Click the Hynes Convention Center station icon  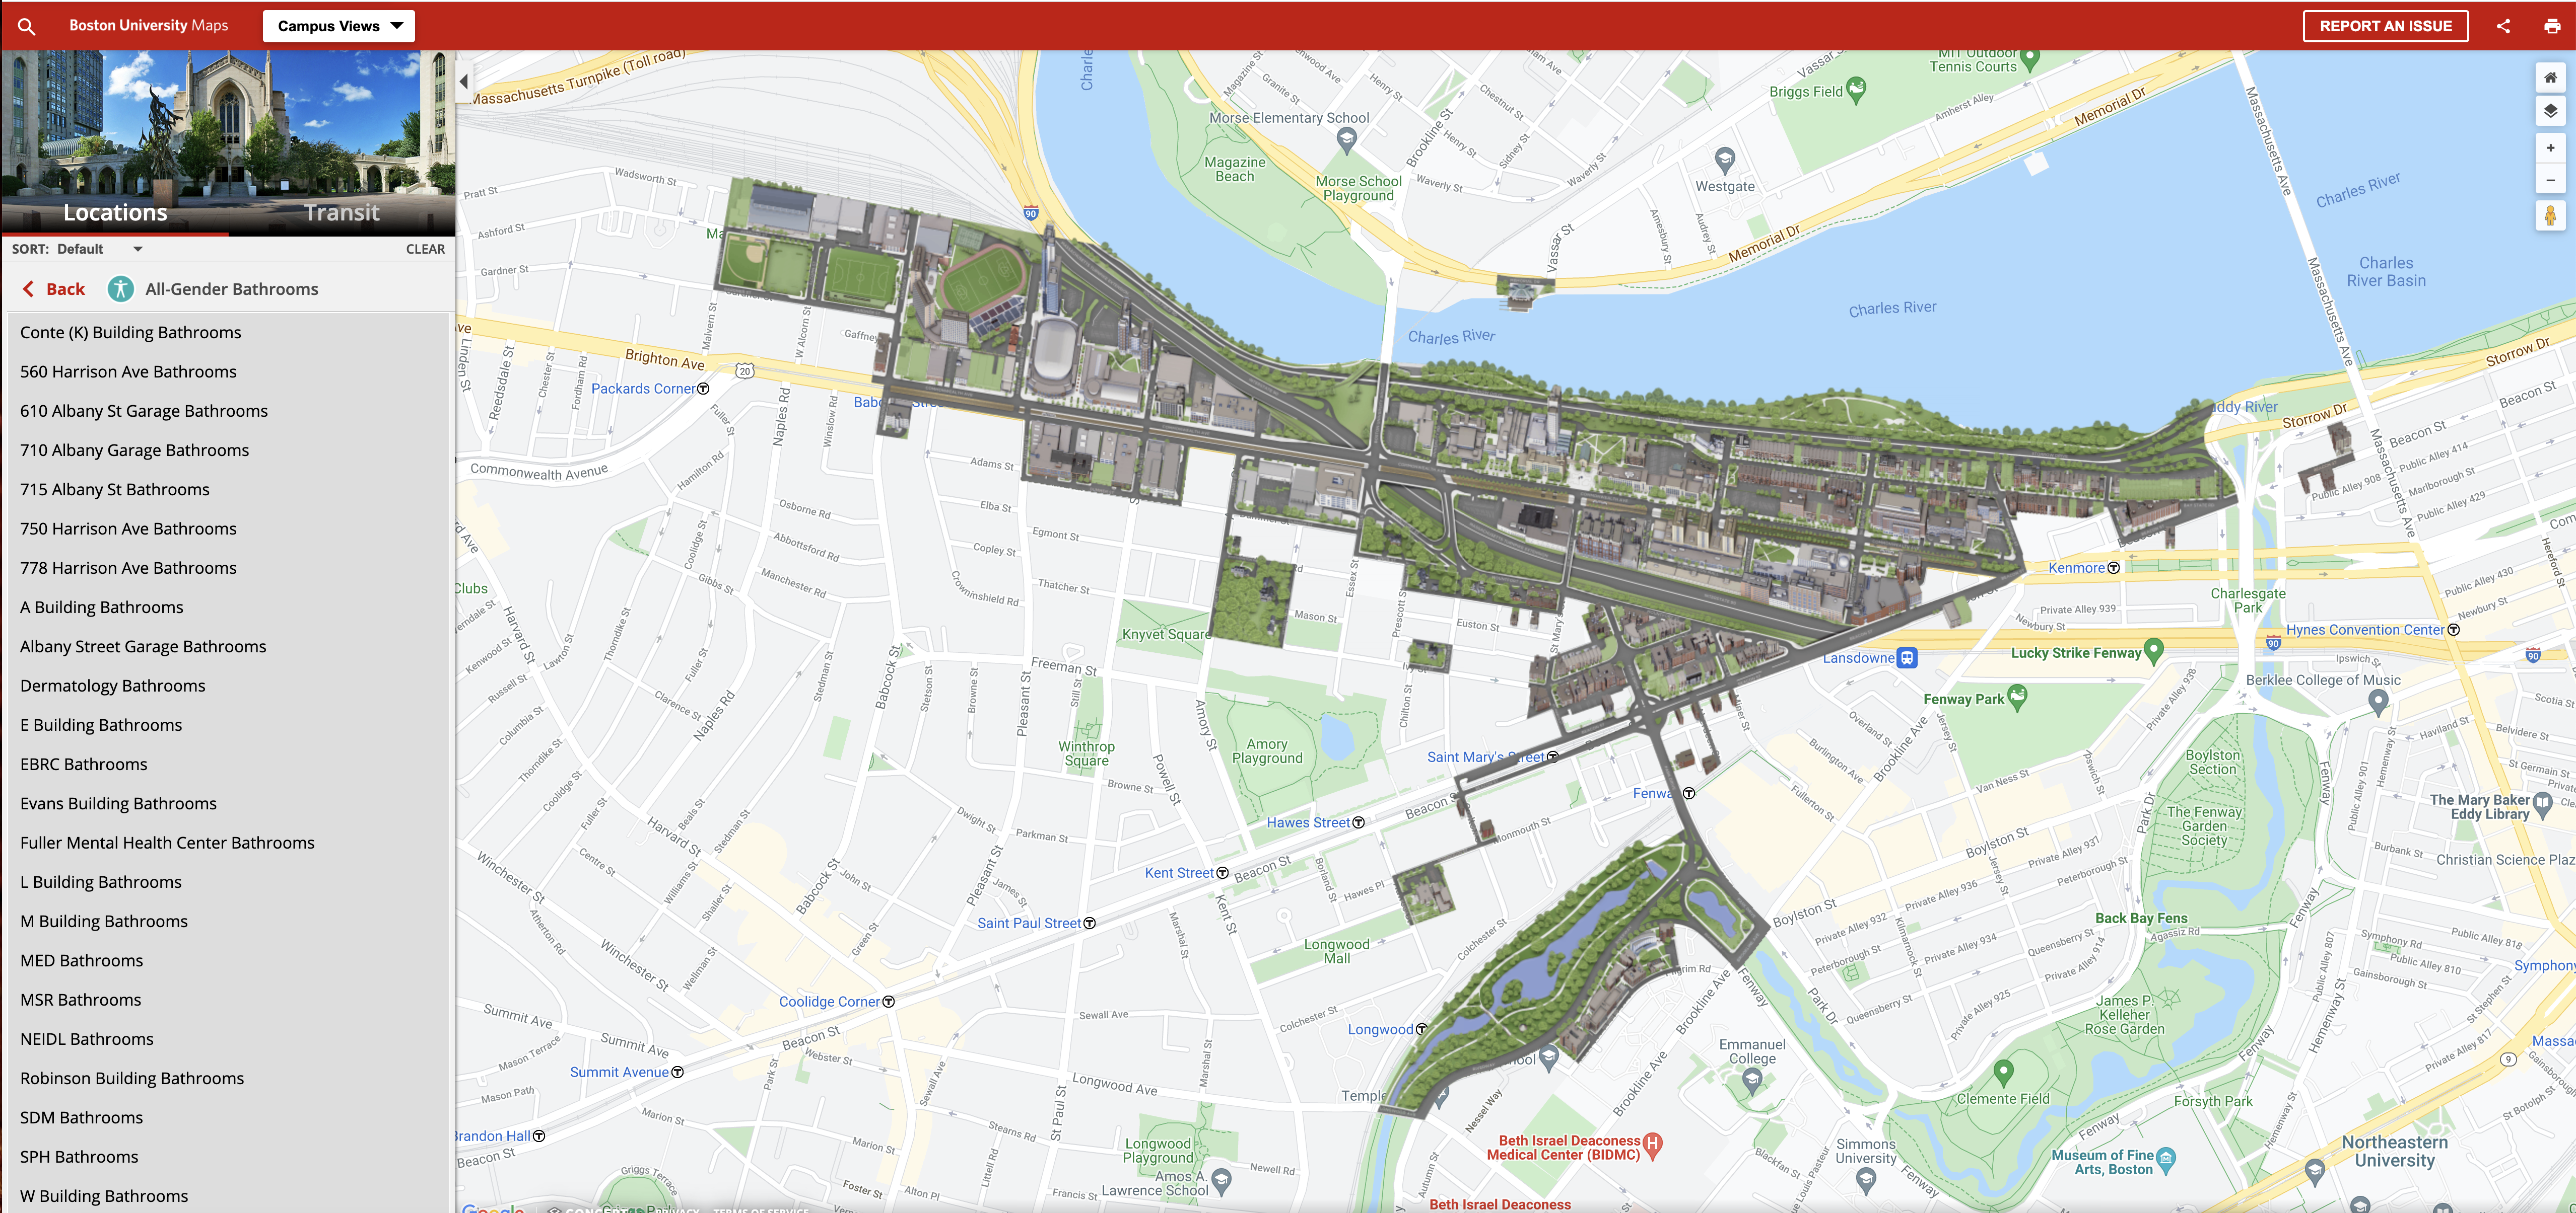[2453, 630]
